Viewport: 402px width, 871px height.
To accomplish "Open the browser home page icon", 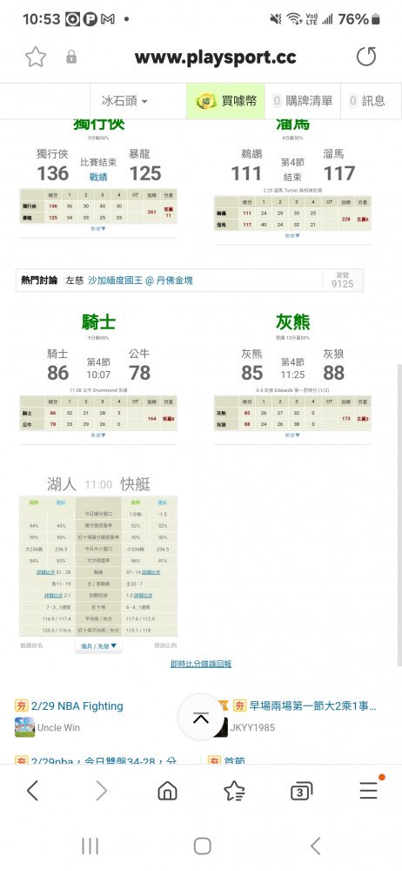I will [168, 791].
